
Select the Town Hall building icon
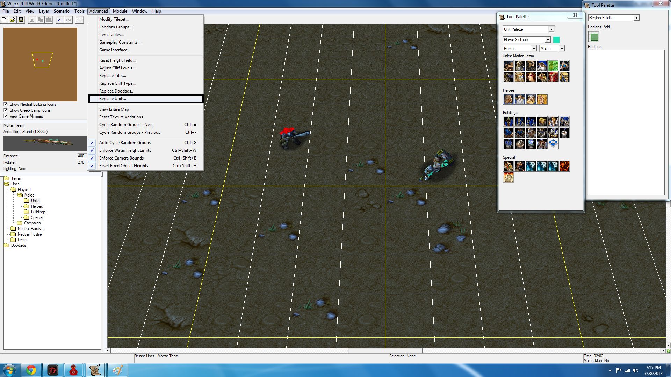pyautogui.click(x=508, y=121)
